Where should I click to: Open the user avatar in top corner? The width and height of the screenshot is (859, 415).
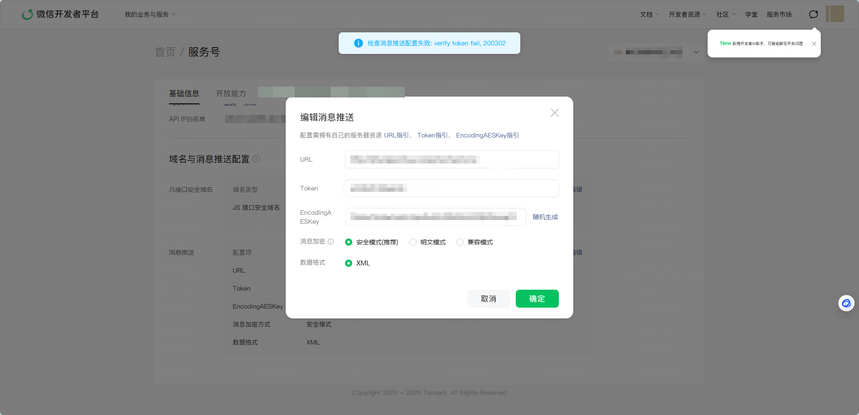click(x=835, y=14)
